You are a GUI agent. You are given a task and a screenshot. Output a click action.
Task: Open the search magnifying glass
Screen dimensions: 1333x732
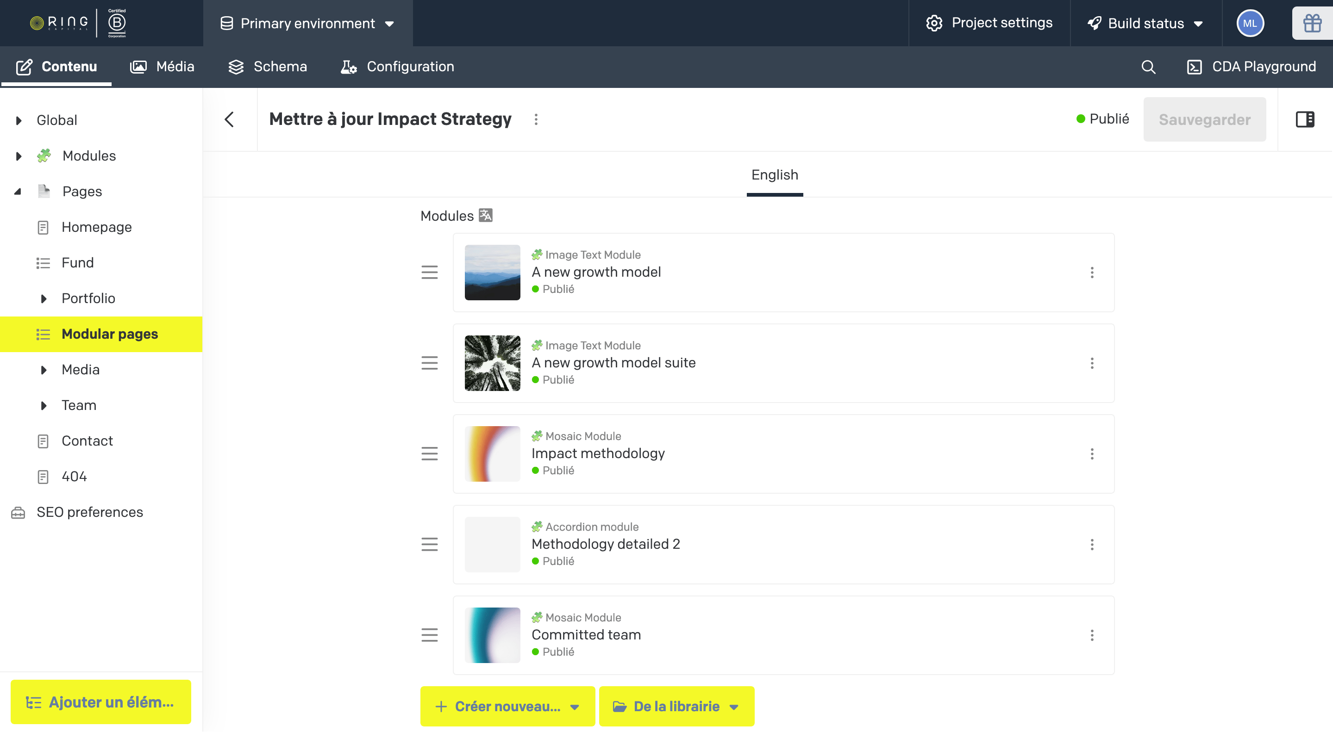[x=1149, y=67]
